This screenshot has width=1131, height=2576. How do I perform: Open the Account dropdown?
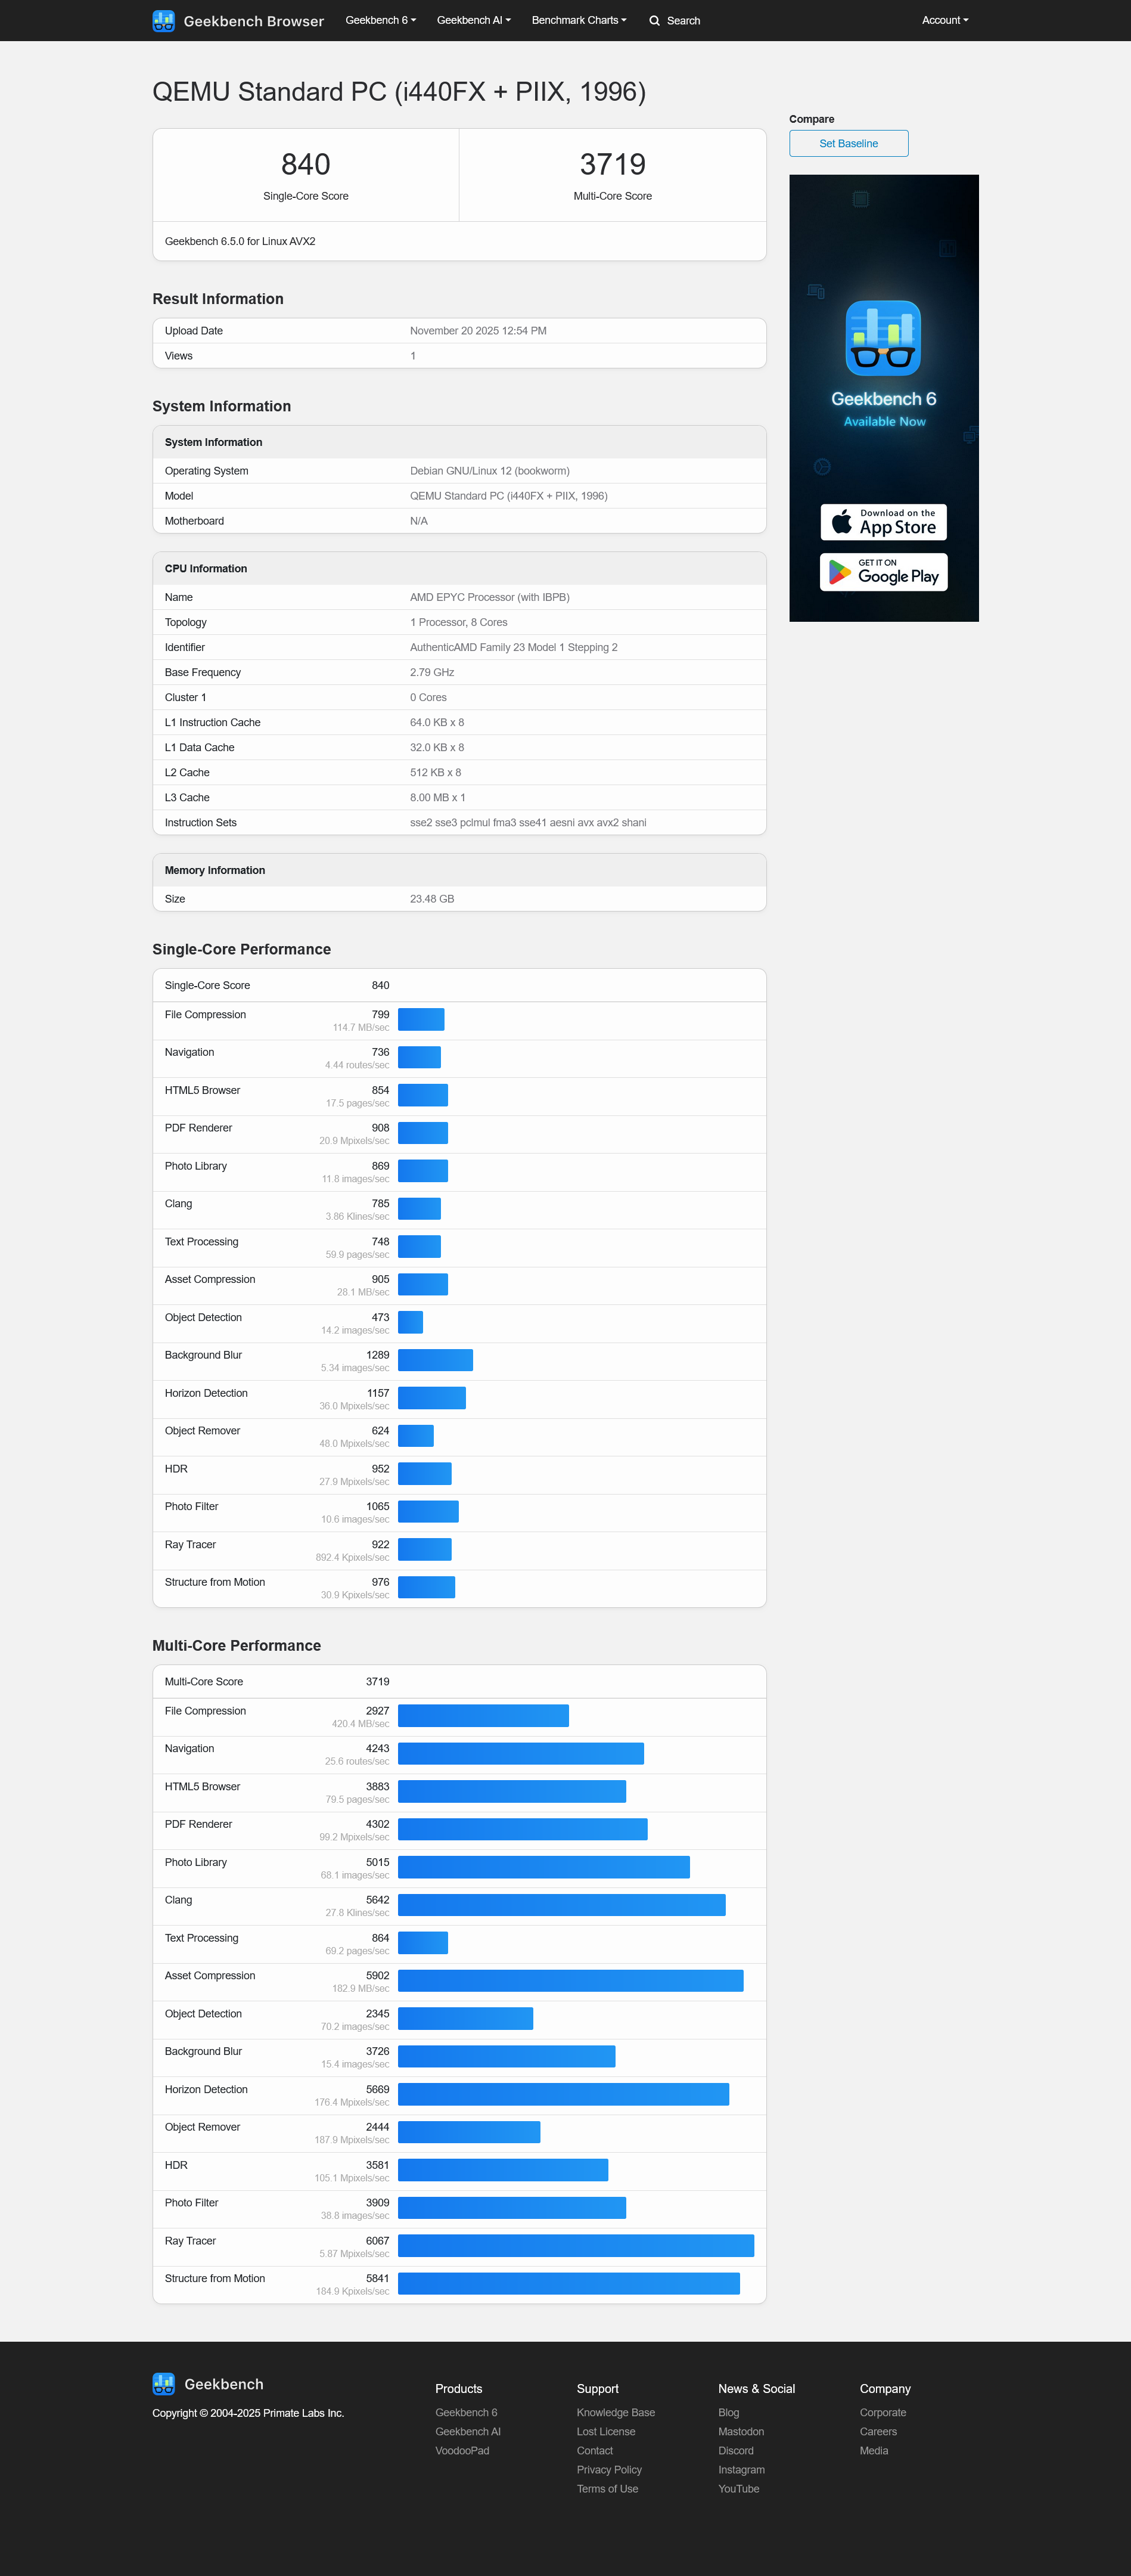[943, 20]
